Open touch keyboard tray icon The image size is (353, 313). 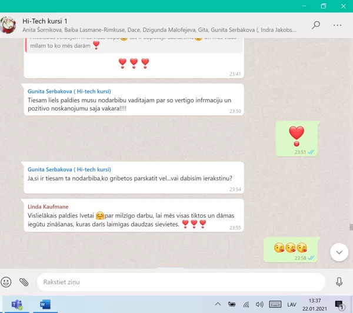(x=275, y=304)
